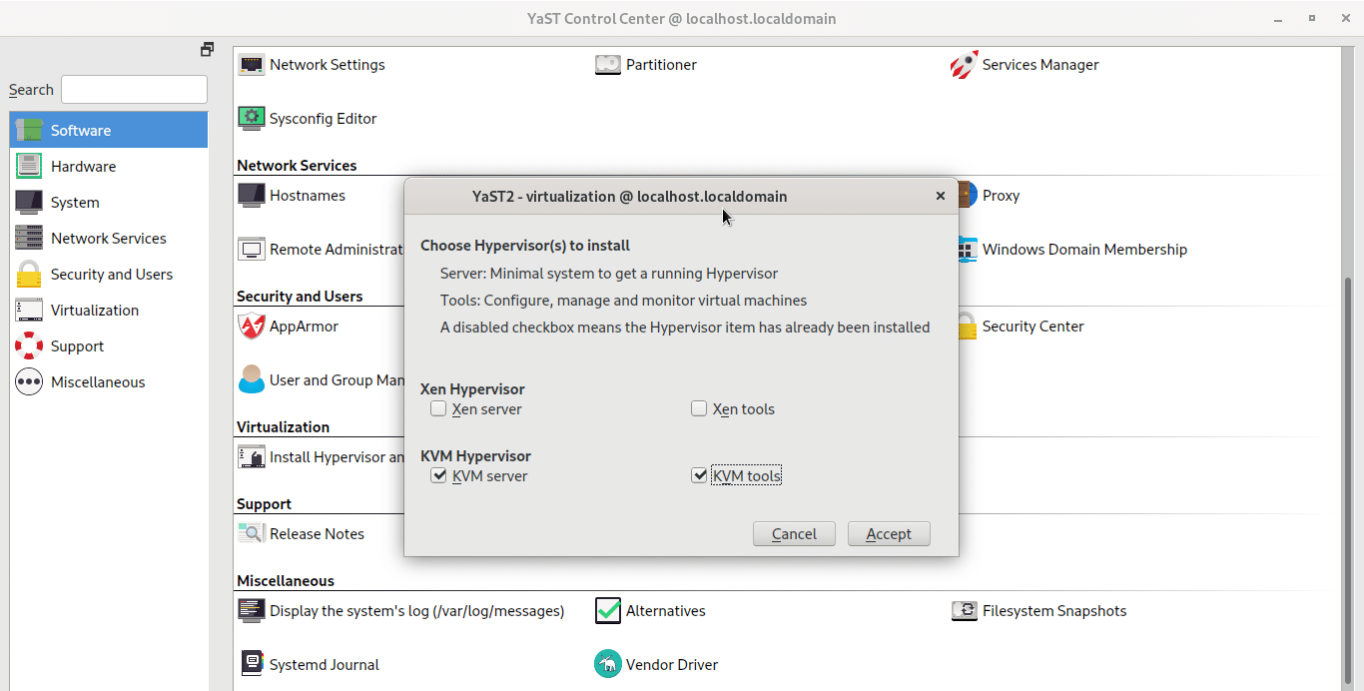Select Security and Users sidebar category
Image resolution: width=1364 pixels, height=691 pixels.
(109, 275)
